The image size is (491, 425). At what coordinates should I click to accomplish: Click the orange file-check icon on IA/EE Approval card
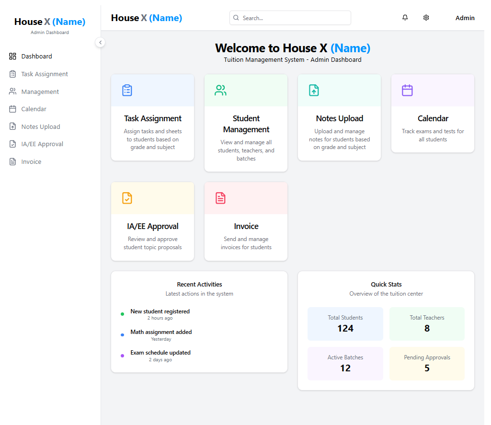coord(127,198)
